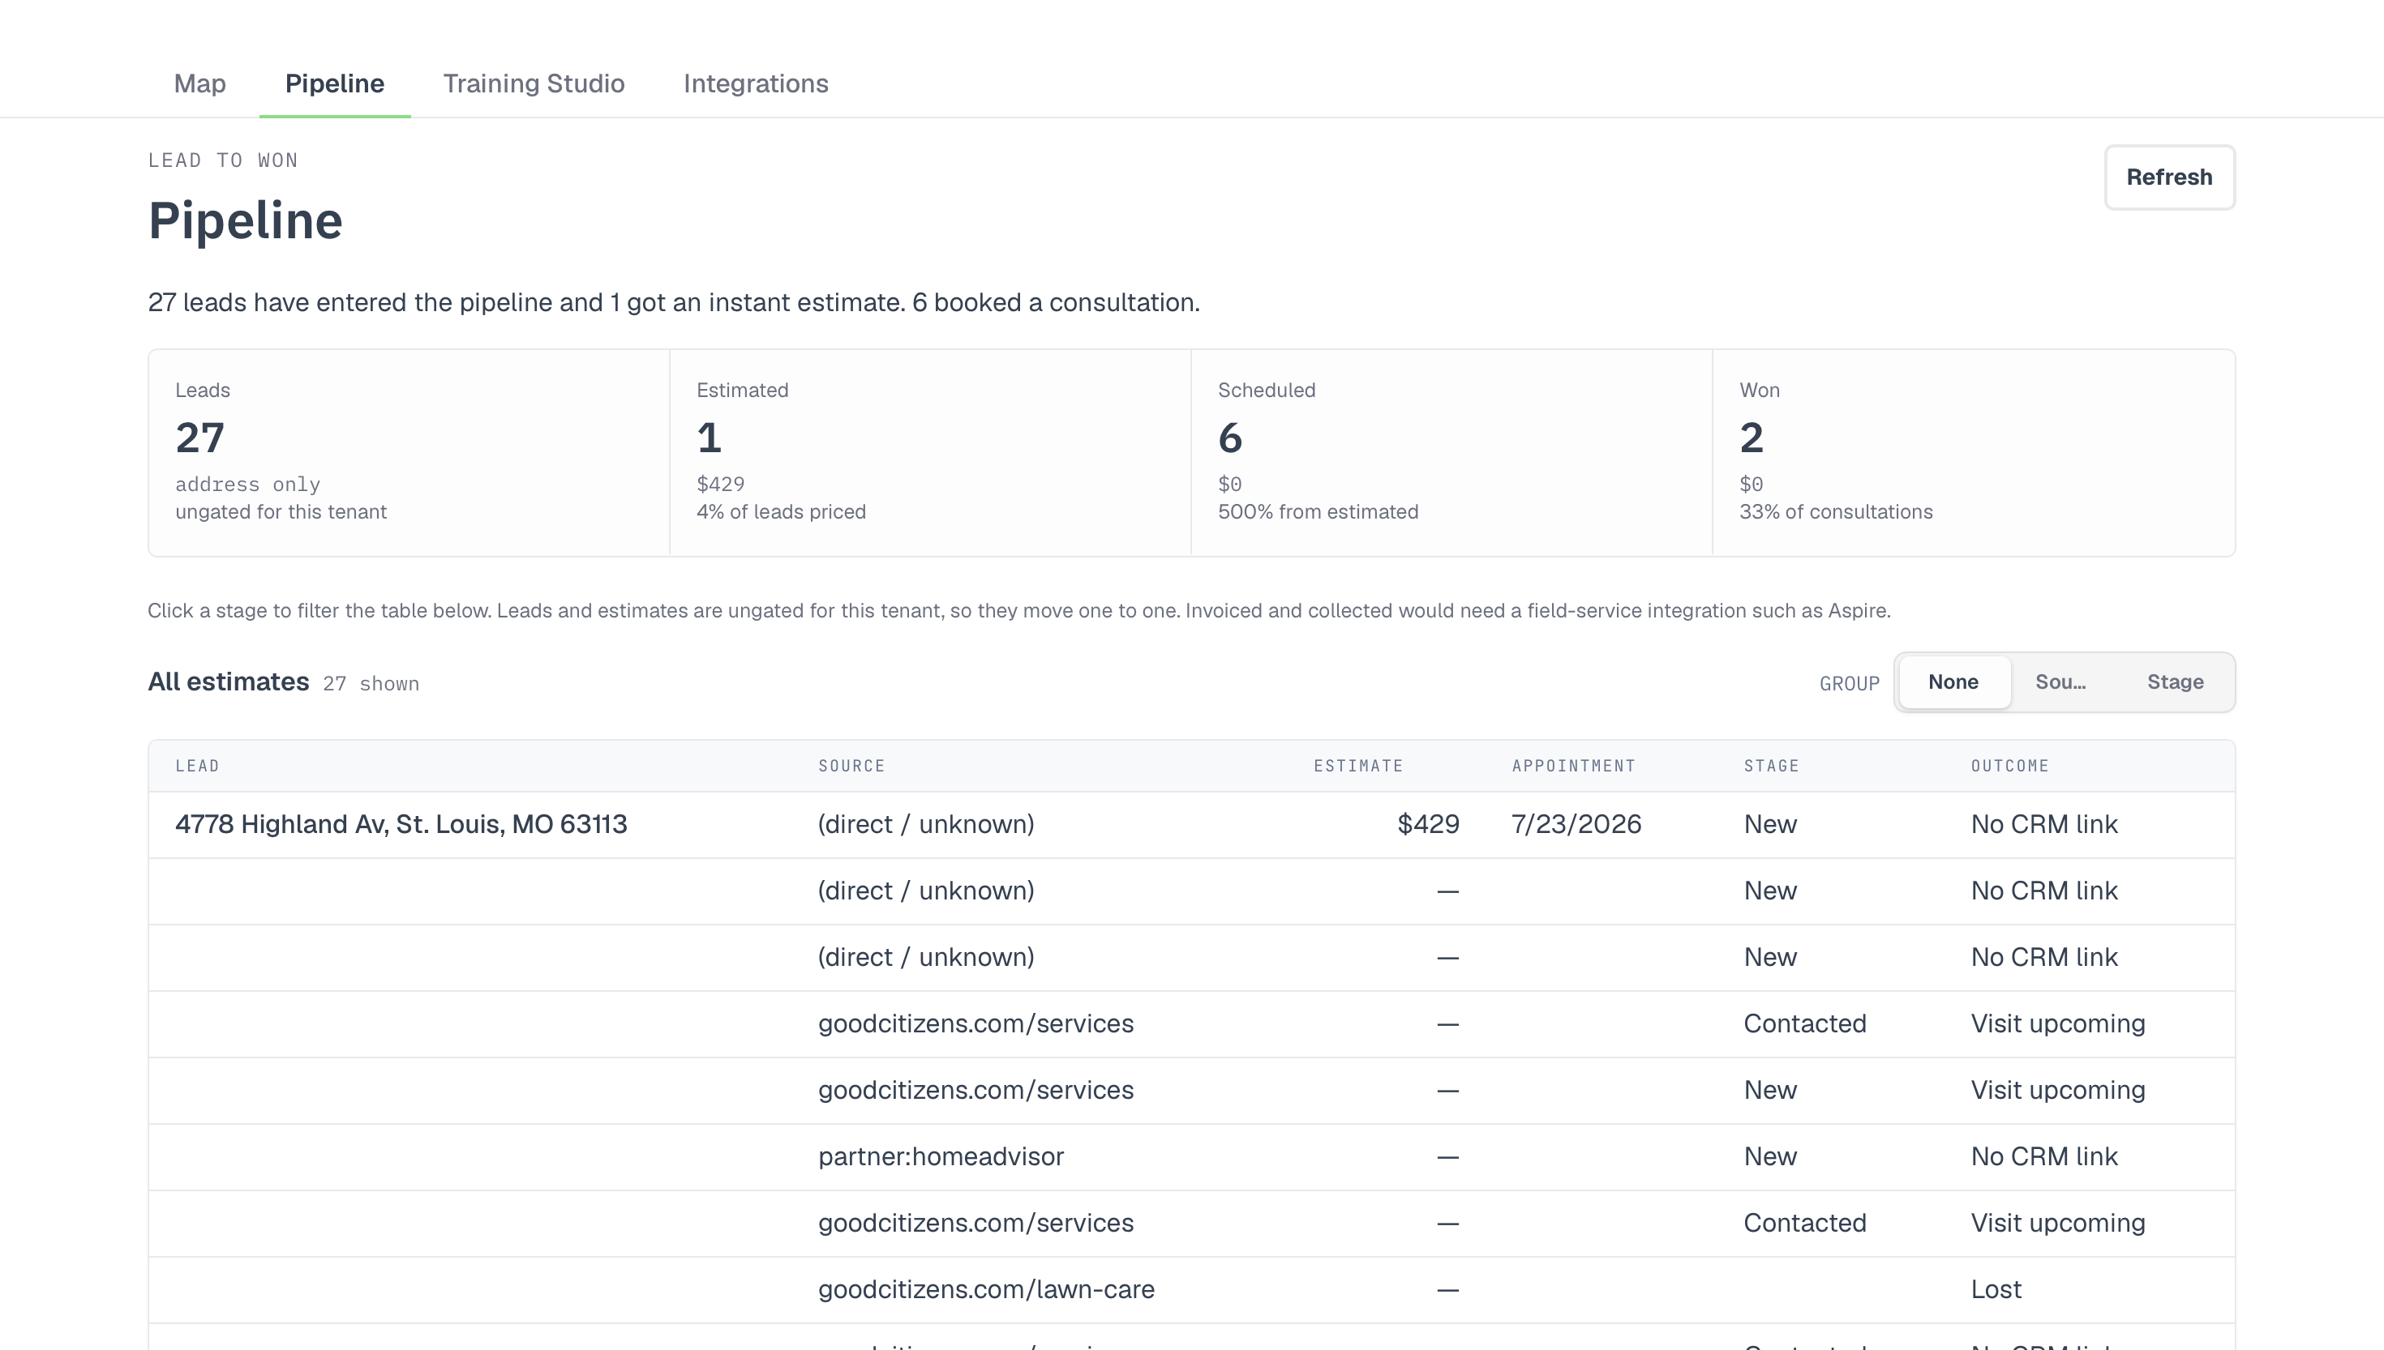Click the LEAD column header
2384x1350 pixels.
tap(198, 766)
